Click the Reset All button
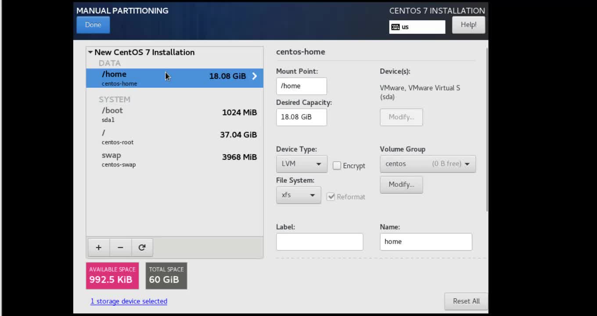 tap(466, 302)
